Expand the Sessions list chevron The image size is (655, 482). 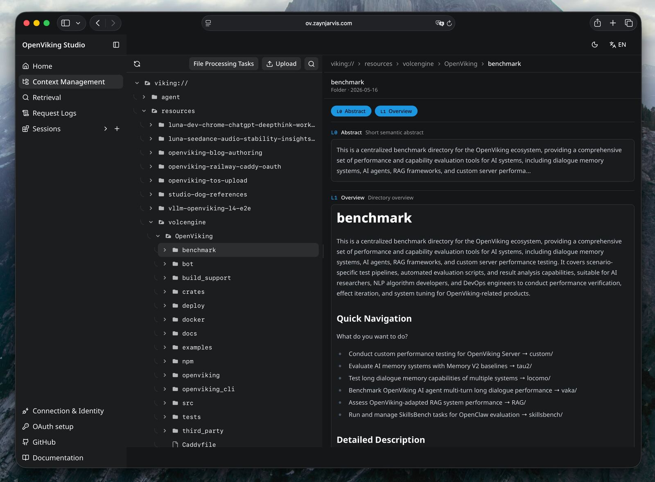[x=106, y=129]
